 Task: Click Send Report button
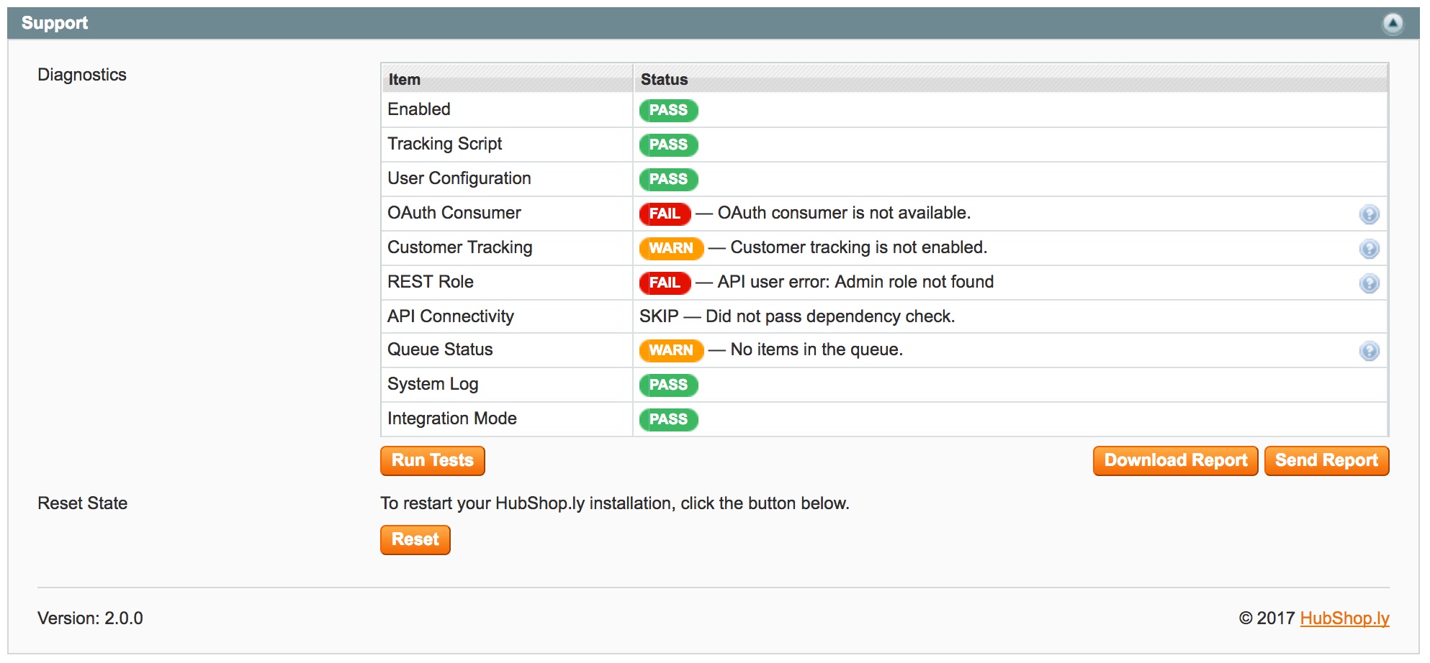[x=1326, y=461]
